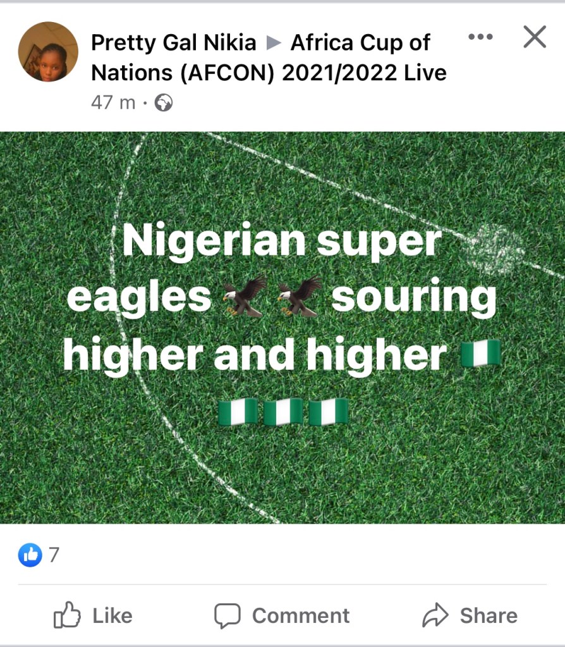Toggle Like on this post
The image size is (565, 647).
click(x=93, y=615)
